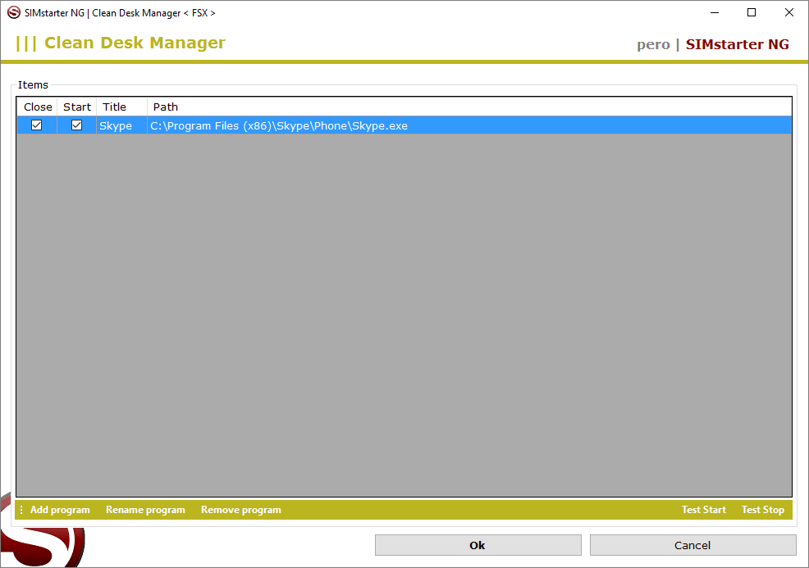Click the SIMstarter icon in the title bar
Viewport: 809px width, 568px height.
(x=14, y=13)
